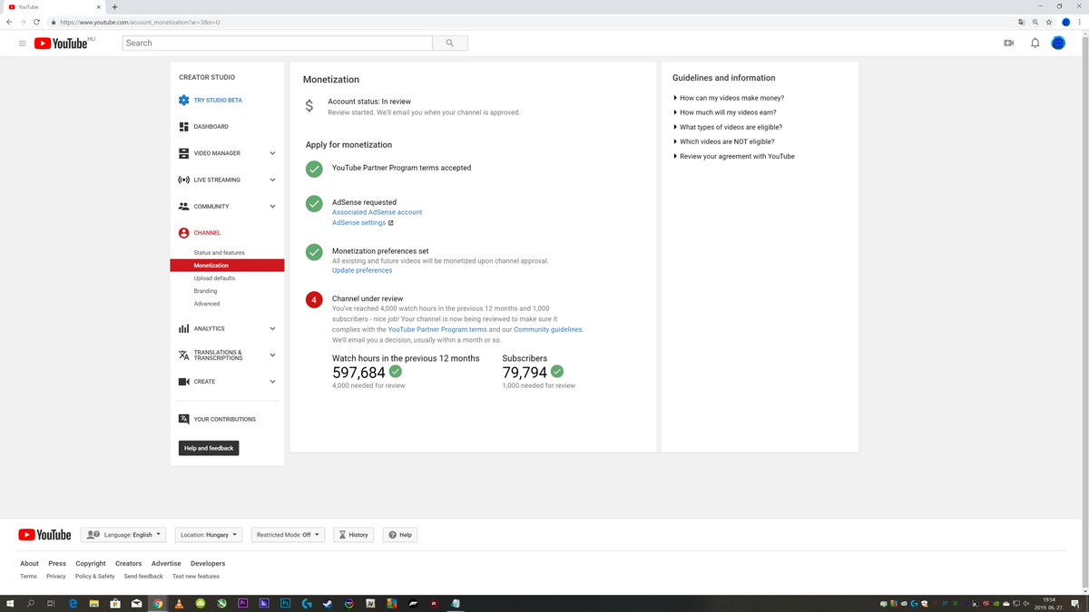1089x612 pixels.
Task: Open File Explorer from taskbar
Action: (93, 603)
